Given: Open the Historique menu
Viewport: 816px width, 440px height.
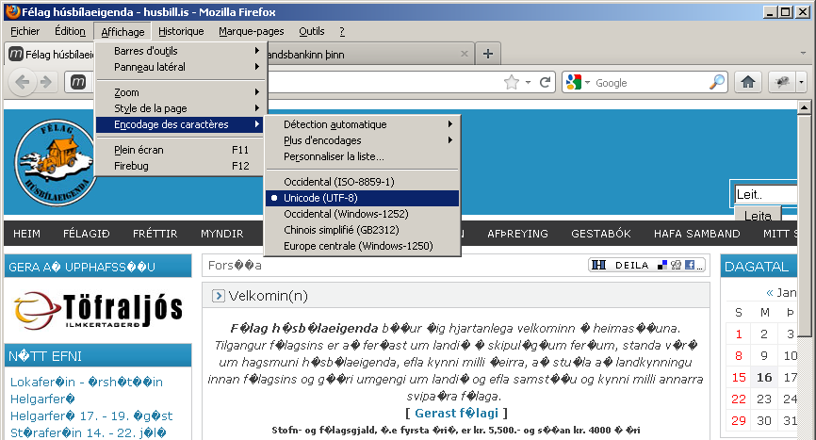Looking at the screenshot, I should click(181, 31).
